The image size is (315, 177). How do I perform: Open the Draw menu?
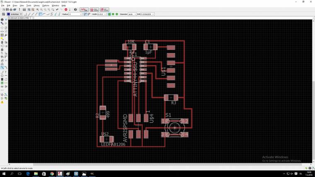click(15, 6)
